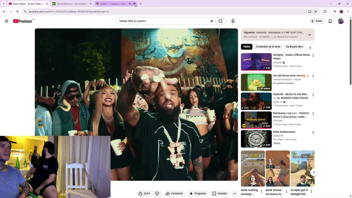Open Chrome three-dot menu

(x=348, y=12)
